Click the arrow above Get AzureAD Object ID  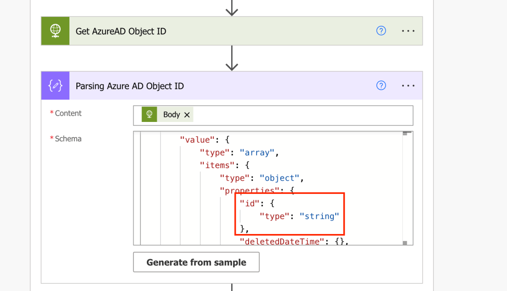tap(232, 7)
